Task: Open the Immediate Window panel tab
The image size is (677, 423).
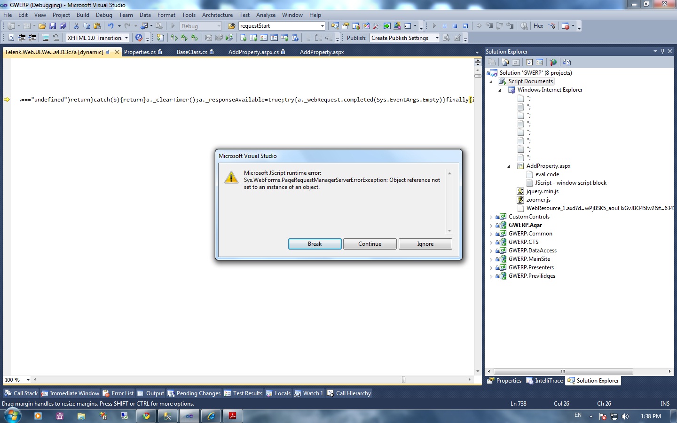Action: (70, 393)
